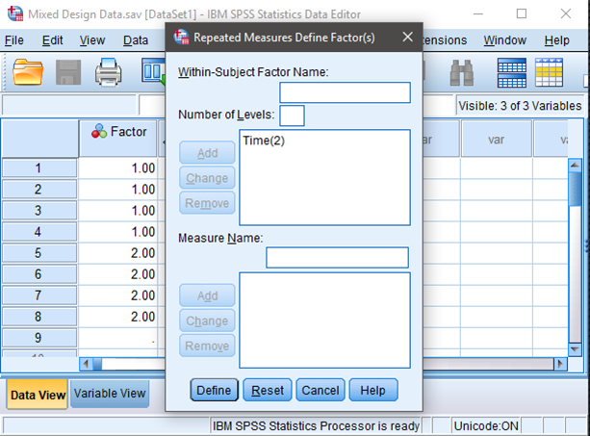Maximize the SPSS Data Editor window

click(x=522, y=13)
